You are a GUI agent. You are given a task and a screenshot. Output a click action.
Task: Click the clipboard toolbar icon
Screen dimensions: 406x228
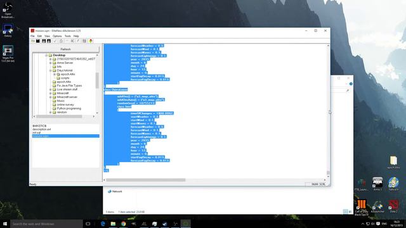tap(61, 41)
